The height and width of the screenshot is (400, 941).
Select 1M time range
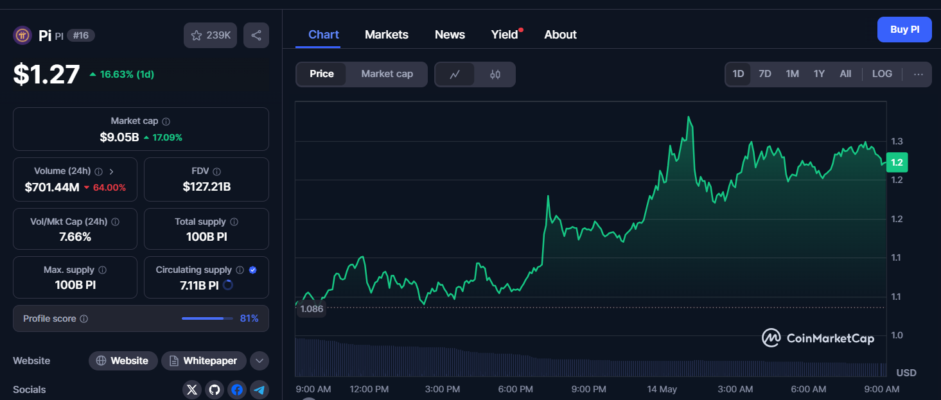tap(793, 74)
